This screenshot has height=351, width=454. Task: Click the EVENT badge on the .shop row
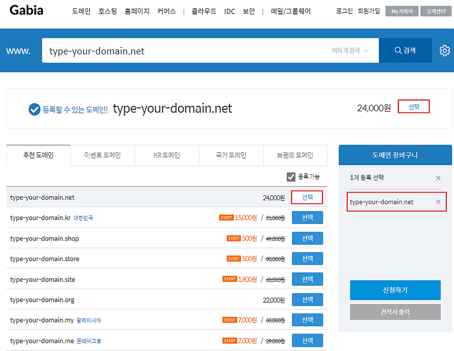[234, 238]
